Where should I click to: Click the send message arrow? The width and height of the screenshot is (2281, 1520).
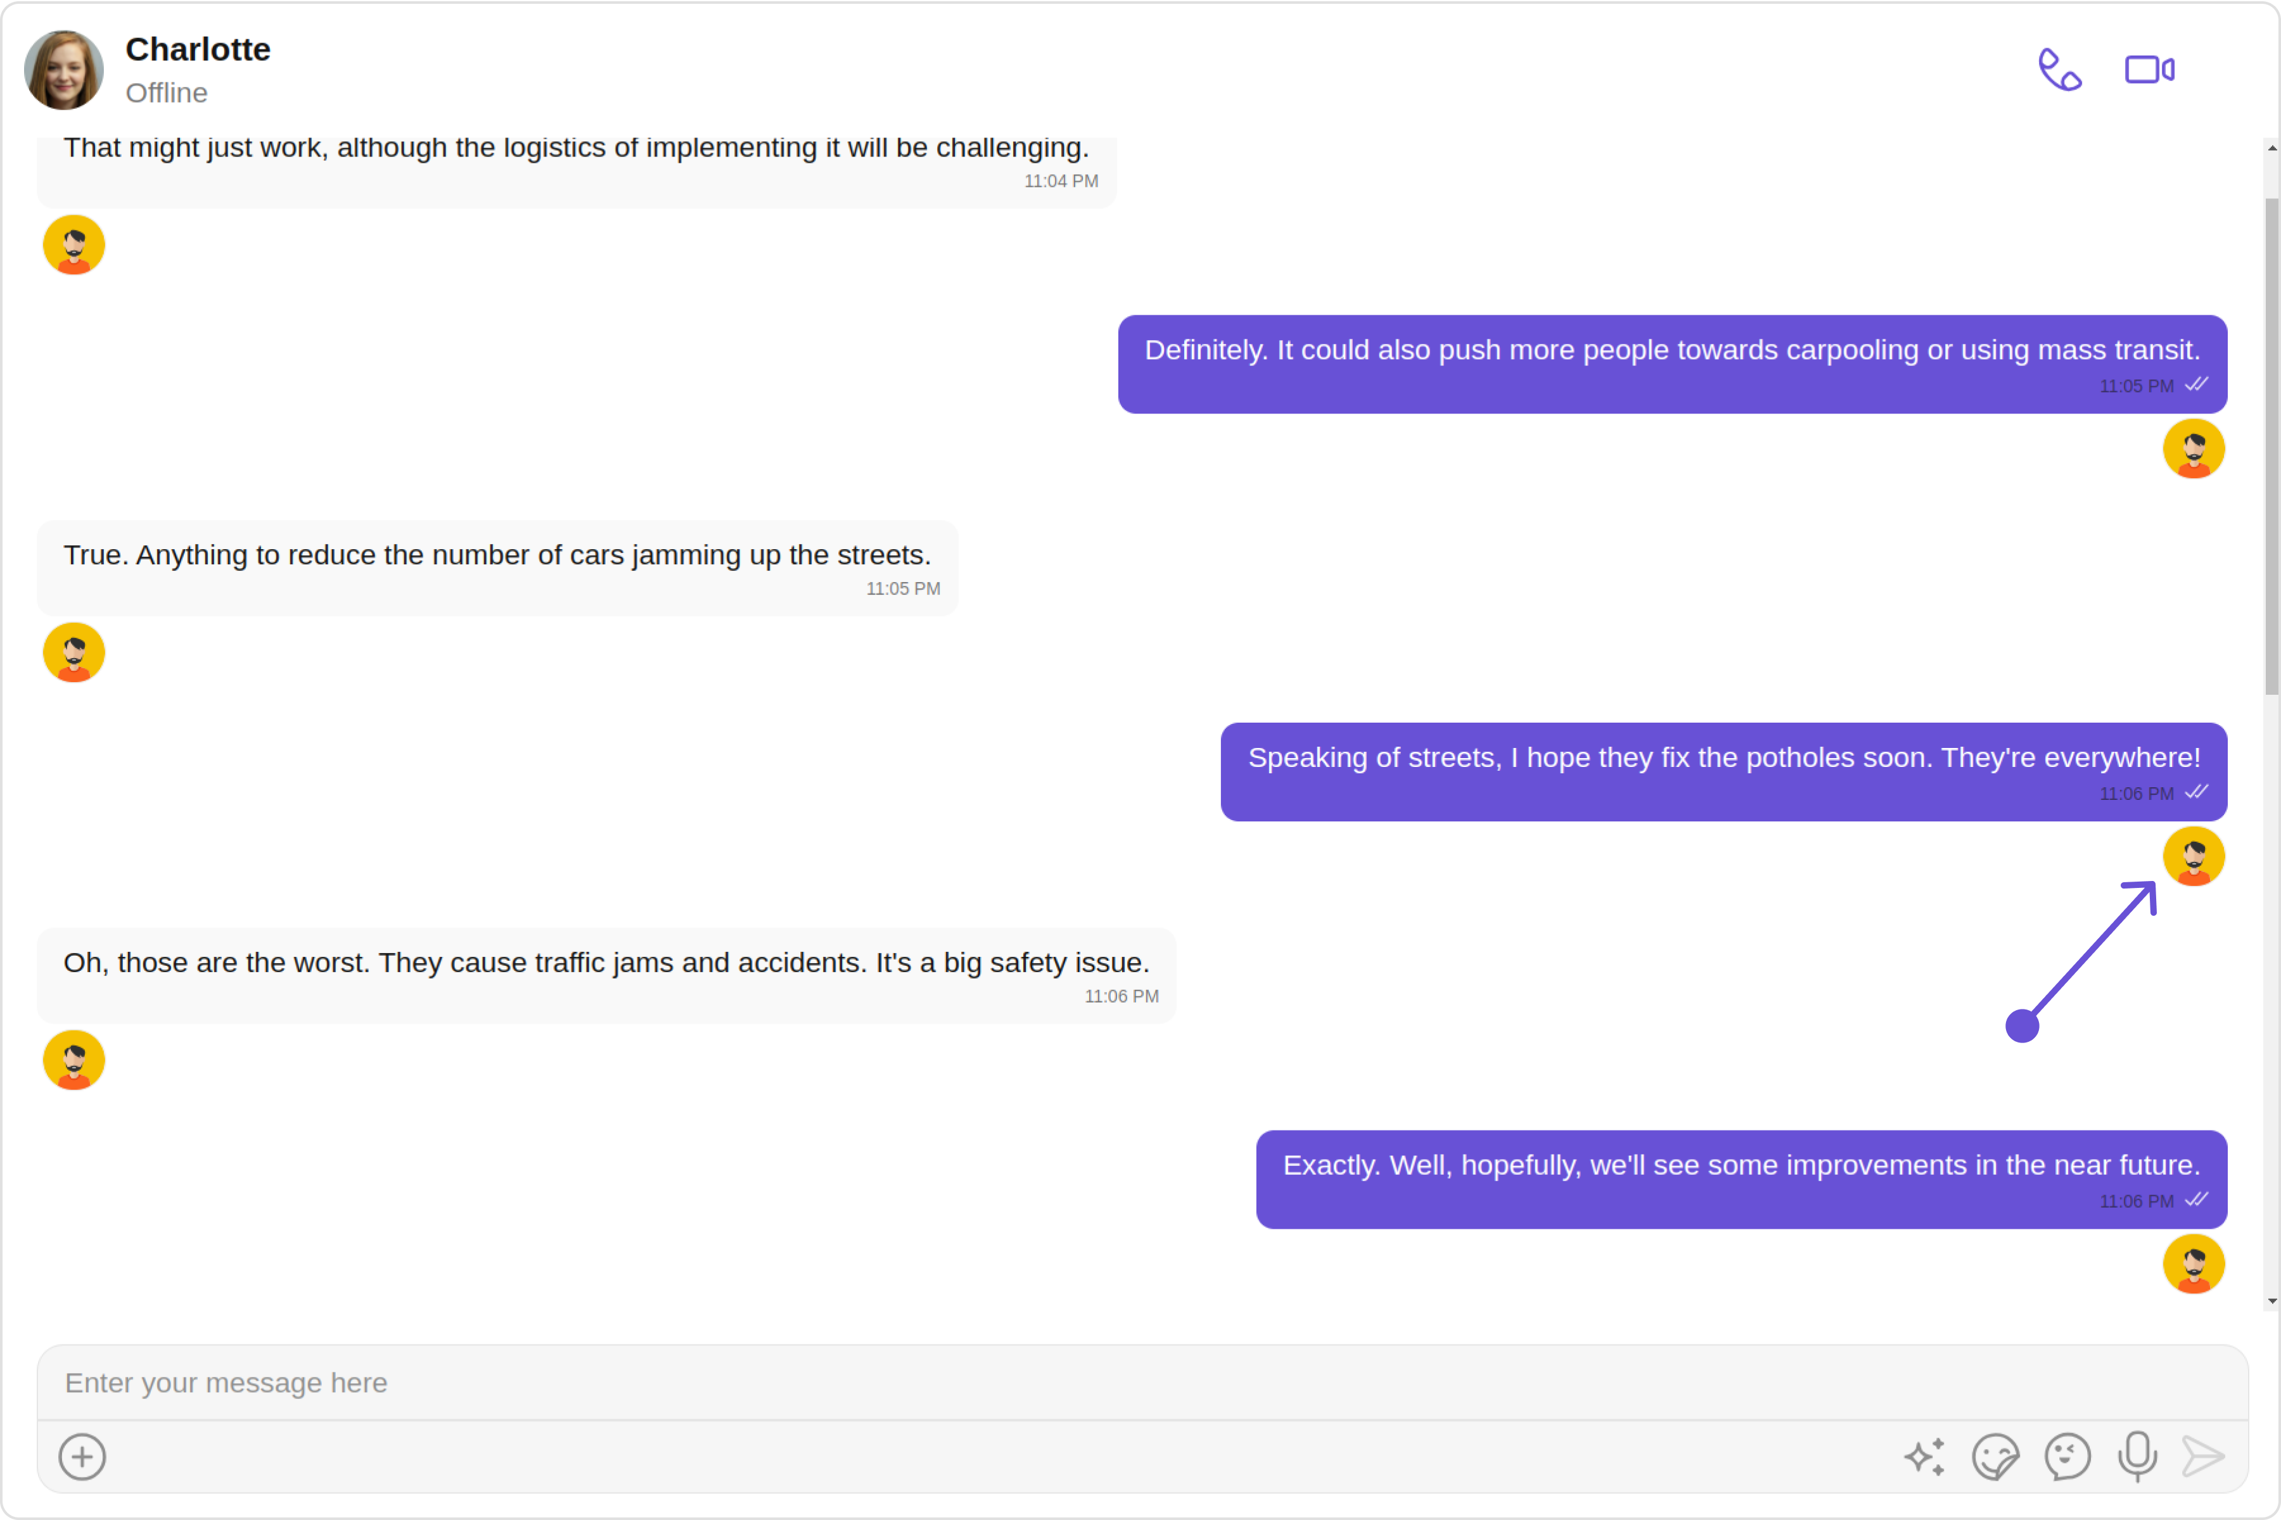2204,1456
